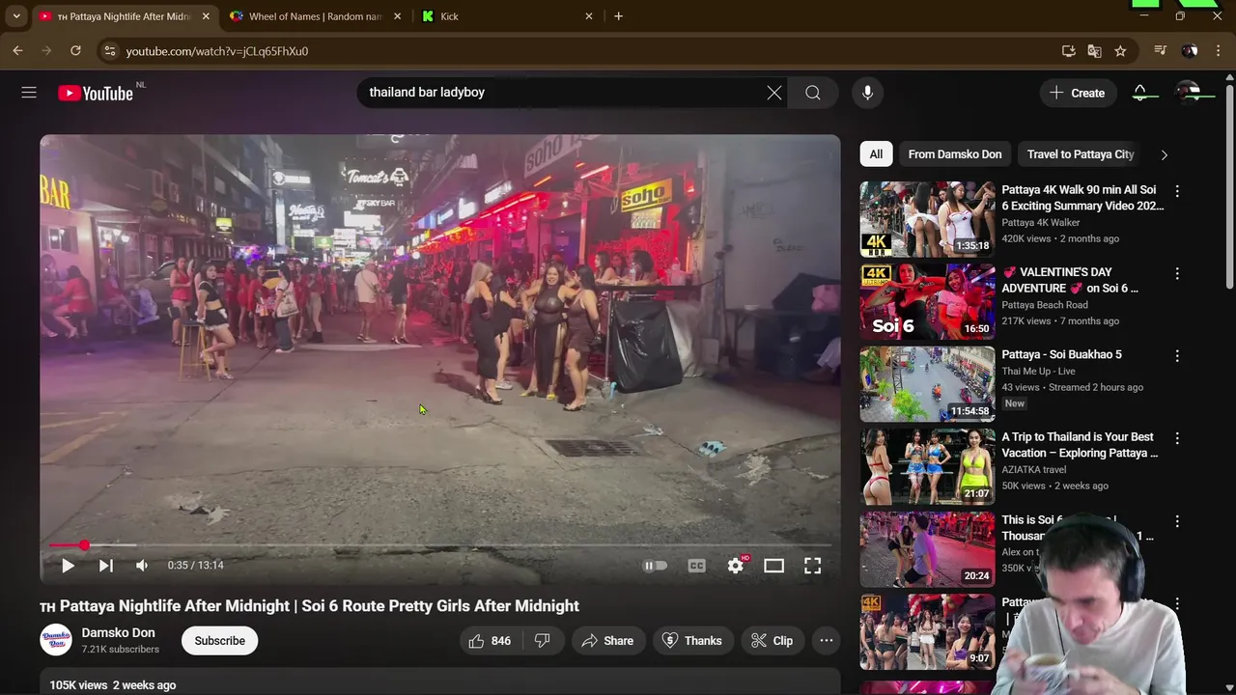Open the Create menu
The image size is (1236, 695).
[1077, 93]
